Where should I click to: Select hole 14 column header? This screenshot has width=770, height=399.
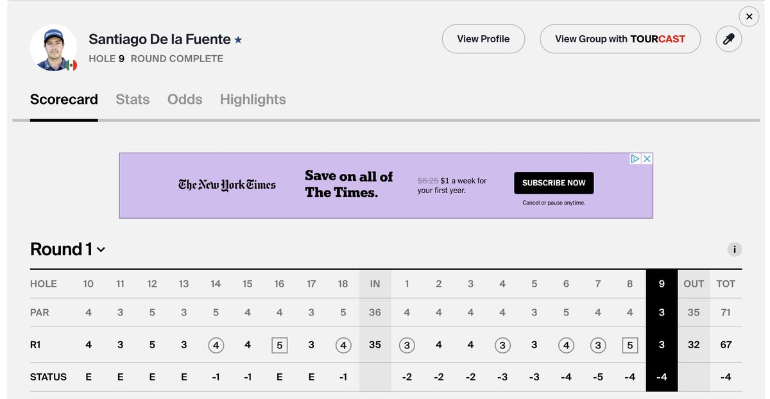(216, 284)
